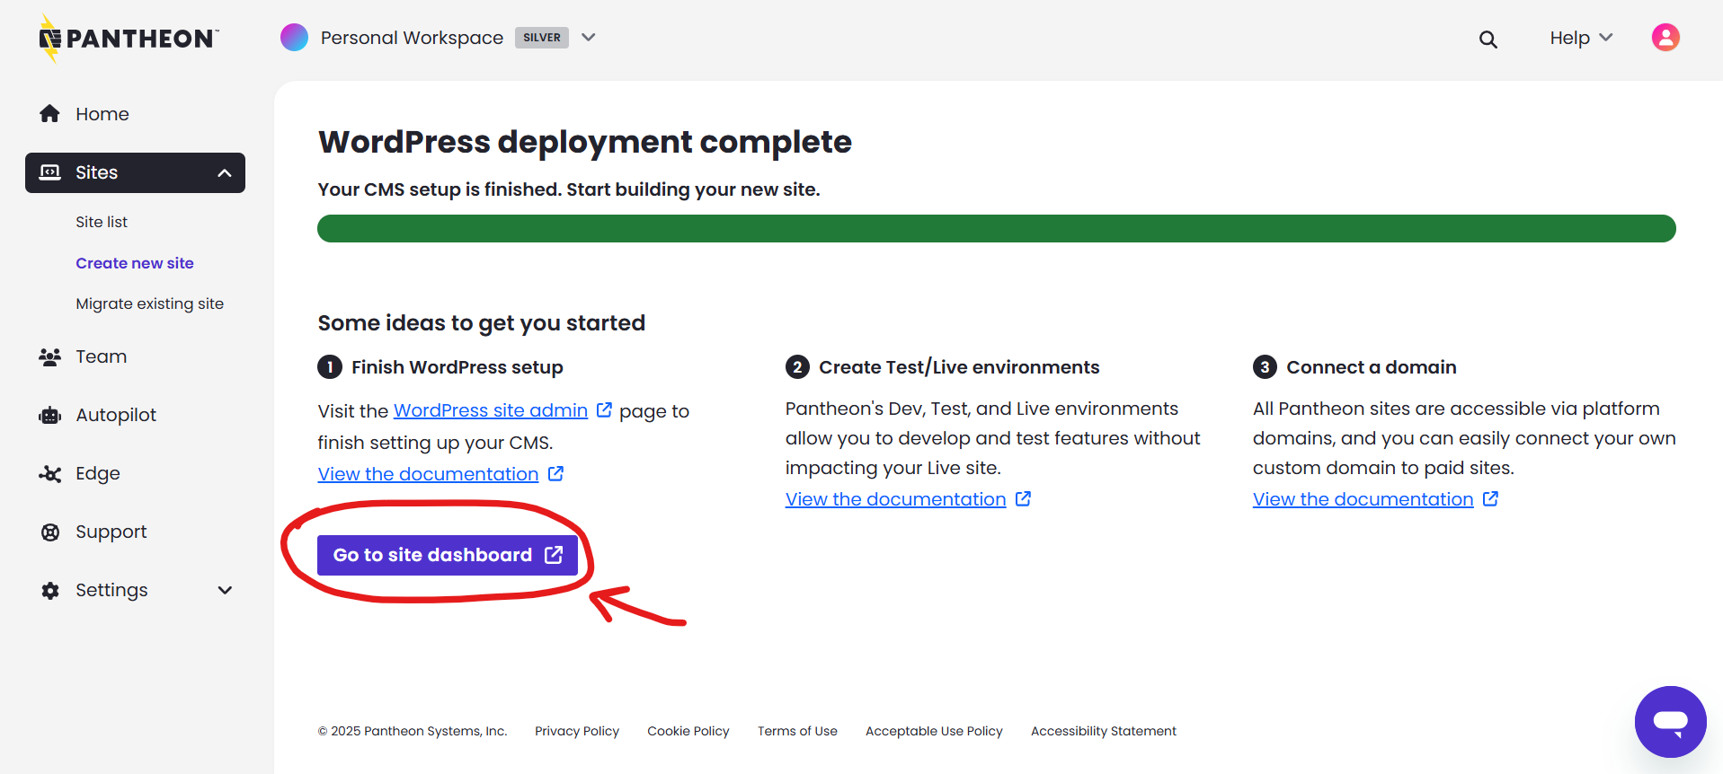Screen dimensions: 1723x774
Task: Click the Team people icon
Action: coord(50,356)
